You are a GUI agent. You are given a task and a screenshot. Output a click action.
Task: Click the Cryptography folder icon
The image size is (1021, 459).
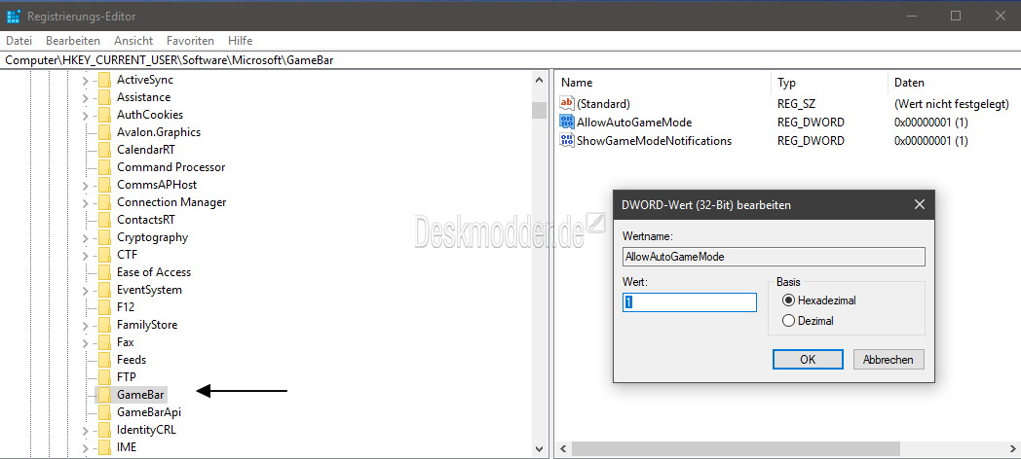coord(104,238)
